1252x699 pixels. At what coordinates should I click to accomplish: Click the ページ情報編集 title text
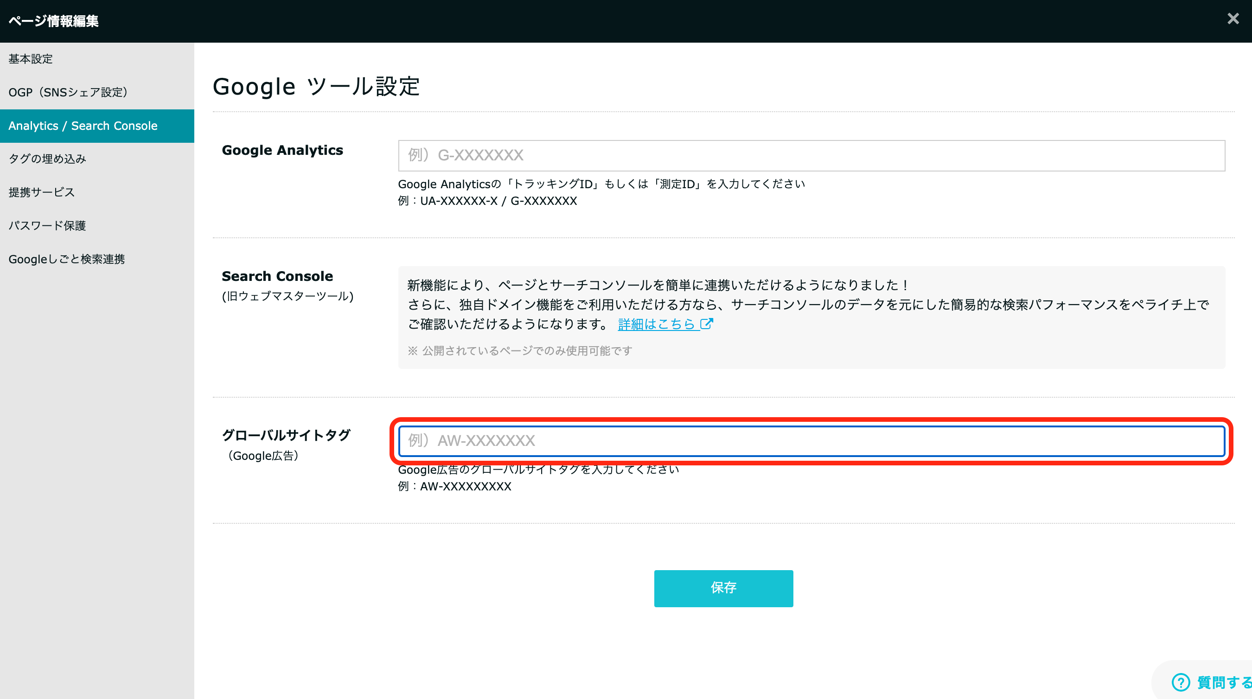53,21
